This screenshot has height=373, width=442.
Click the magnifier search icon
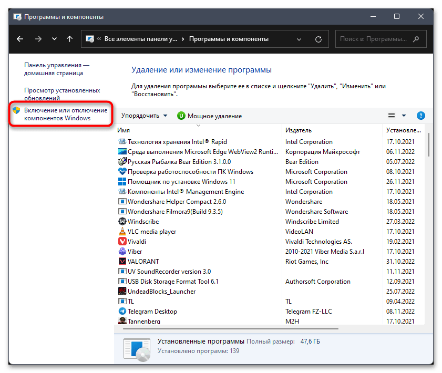pyautogui.click(x=416, y=39)
